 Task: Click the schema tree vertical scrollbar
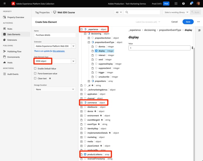pyautogui.click(x=194, y=103)
